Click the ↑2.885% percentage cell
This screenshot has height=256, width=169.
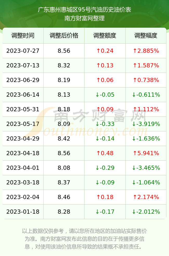(x=146, y=51)
